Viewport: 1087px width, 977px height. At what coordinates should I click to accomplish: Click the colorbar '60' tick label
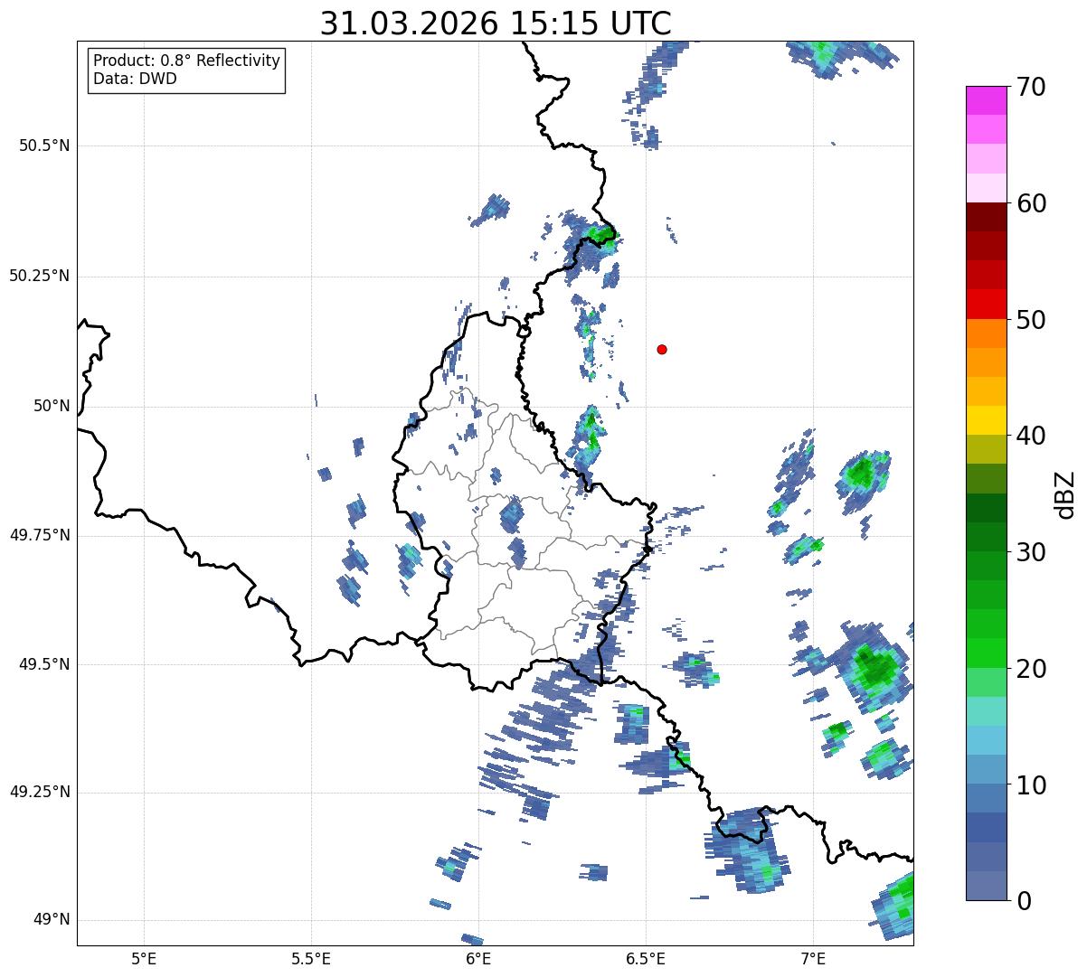1031,203
